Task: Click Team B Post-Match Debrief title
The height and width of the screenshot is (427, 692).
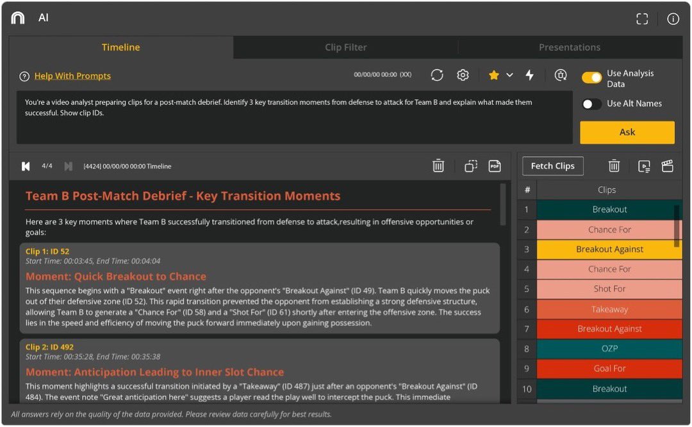Action: click(x=183, y=196)
